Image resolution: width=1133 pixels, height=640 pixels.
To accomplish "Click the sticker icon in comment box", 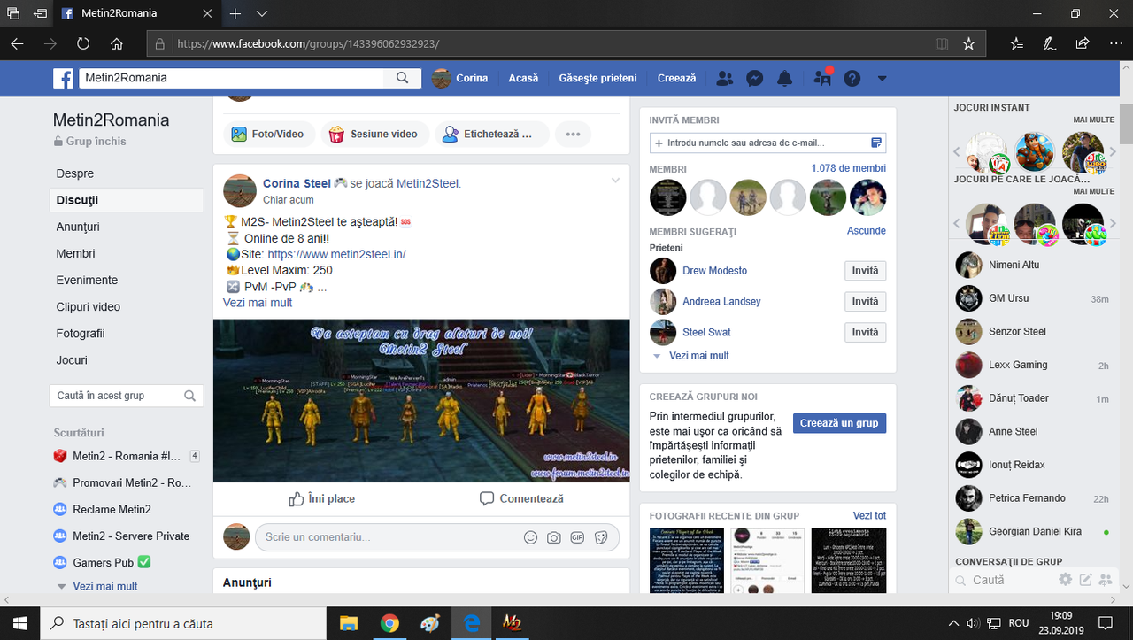I will [x=601, y=537].
